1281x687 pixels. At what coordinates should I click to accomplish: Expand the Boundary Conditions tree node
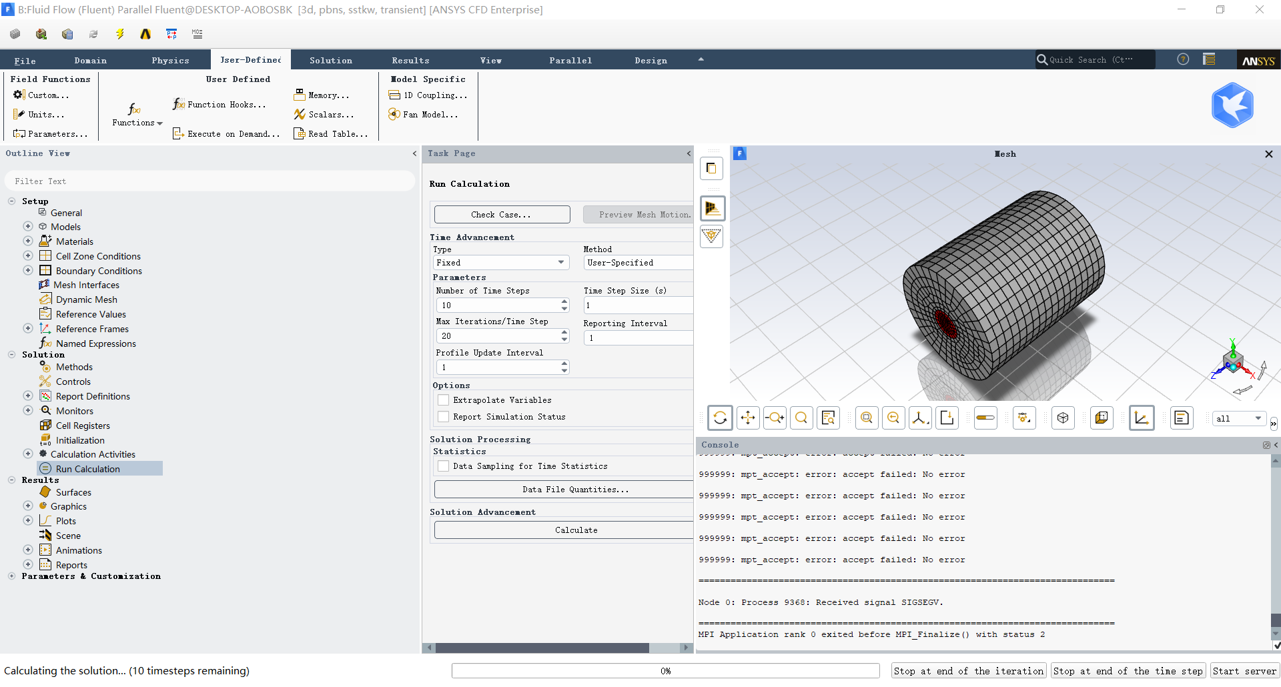pyautogui.click(x=28, y=271)
